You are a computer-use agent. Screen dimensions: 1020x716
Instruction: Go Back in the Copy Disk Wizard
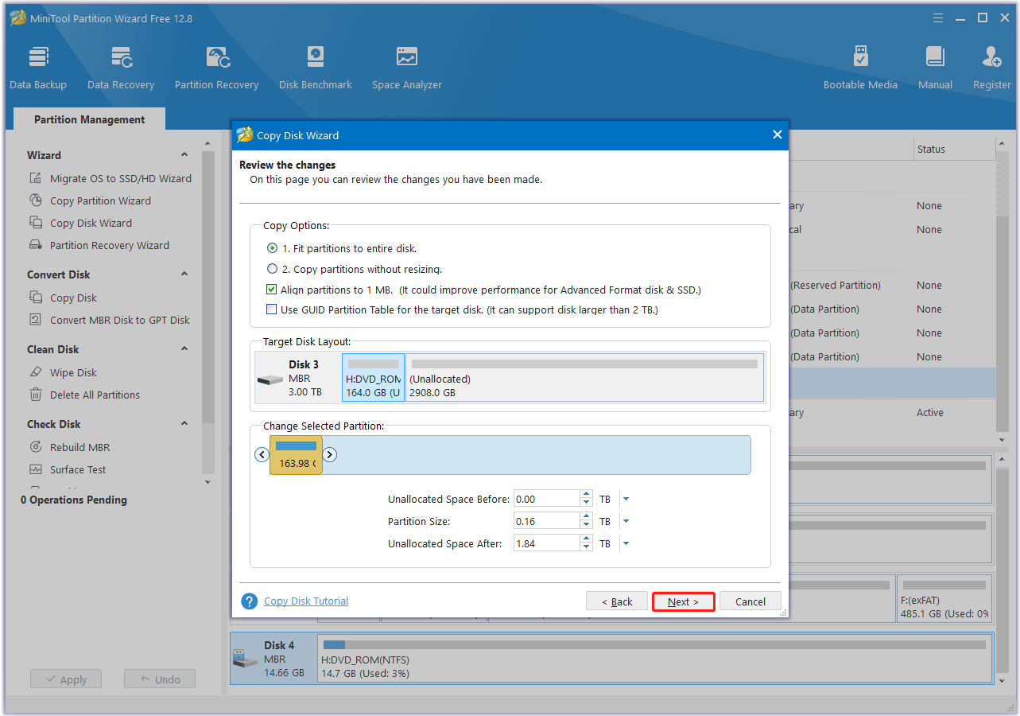[616, 601]
